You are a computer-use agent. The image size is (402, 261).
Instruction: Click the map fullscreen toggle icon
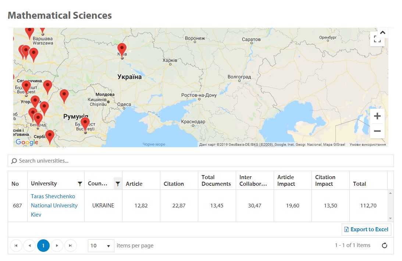point(377,39)
